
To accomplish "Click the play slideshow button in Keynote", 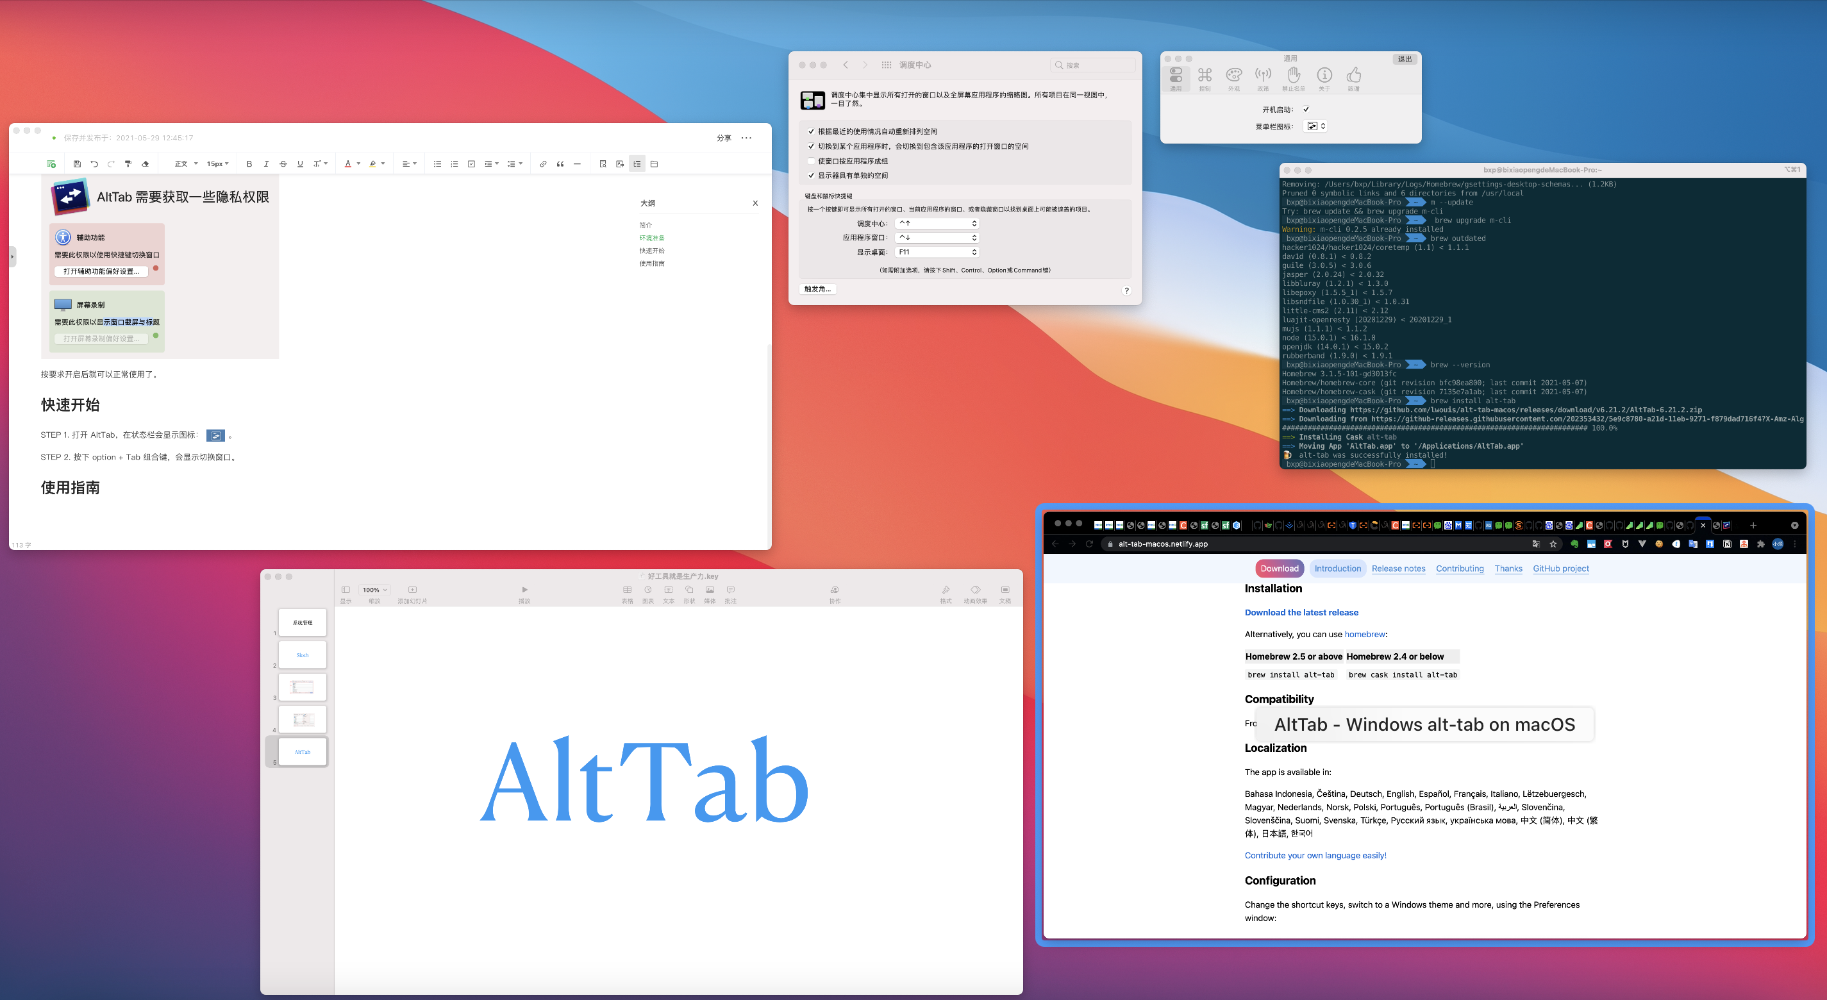I will coord(524,590).
